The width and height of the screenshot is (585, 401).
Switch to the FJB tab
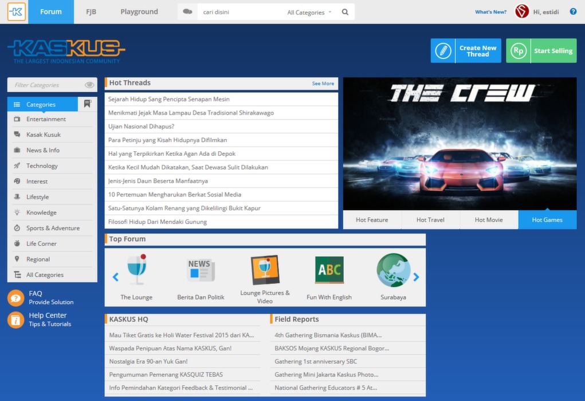[91, 11]
